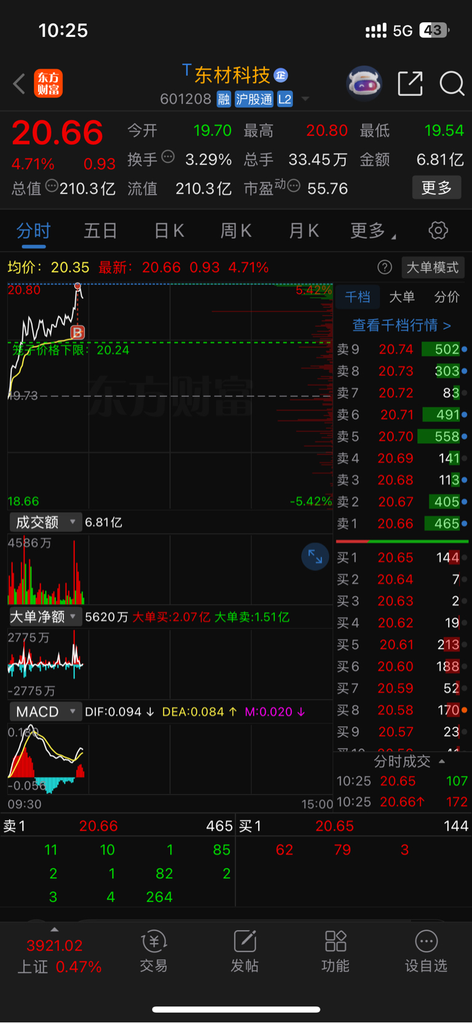Viewport: 472px width, 1023px height.
Task: Tap the buy queue order 79
Action: [342, 850]
